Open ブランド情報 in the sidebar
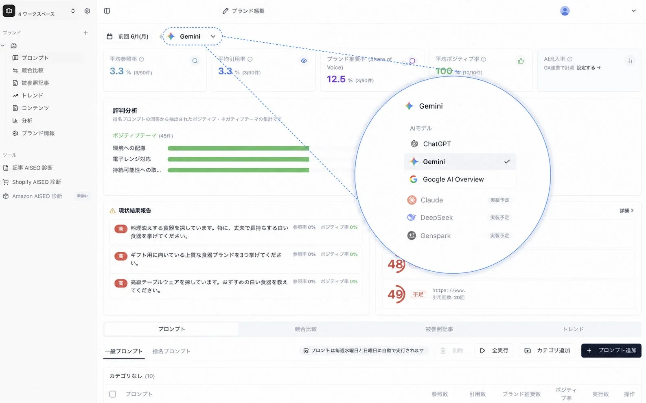 [47, 133]
